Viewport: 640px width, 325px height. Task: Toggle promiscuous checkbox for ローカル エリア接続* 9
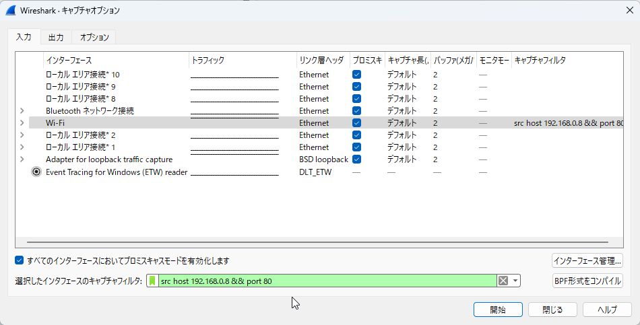coord(357,87)
